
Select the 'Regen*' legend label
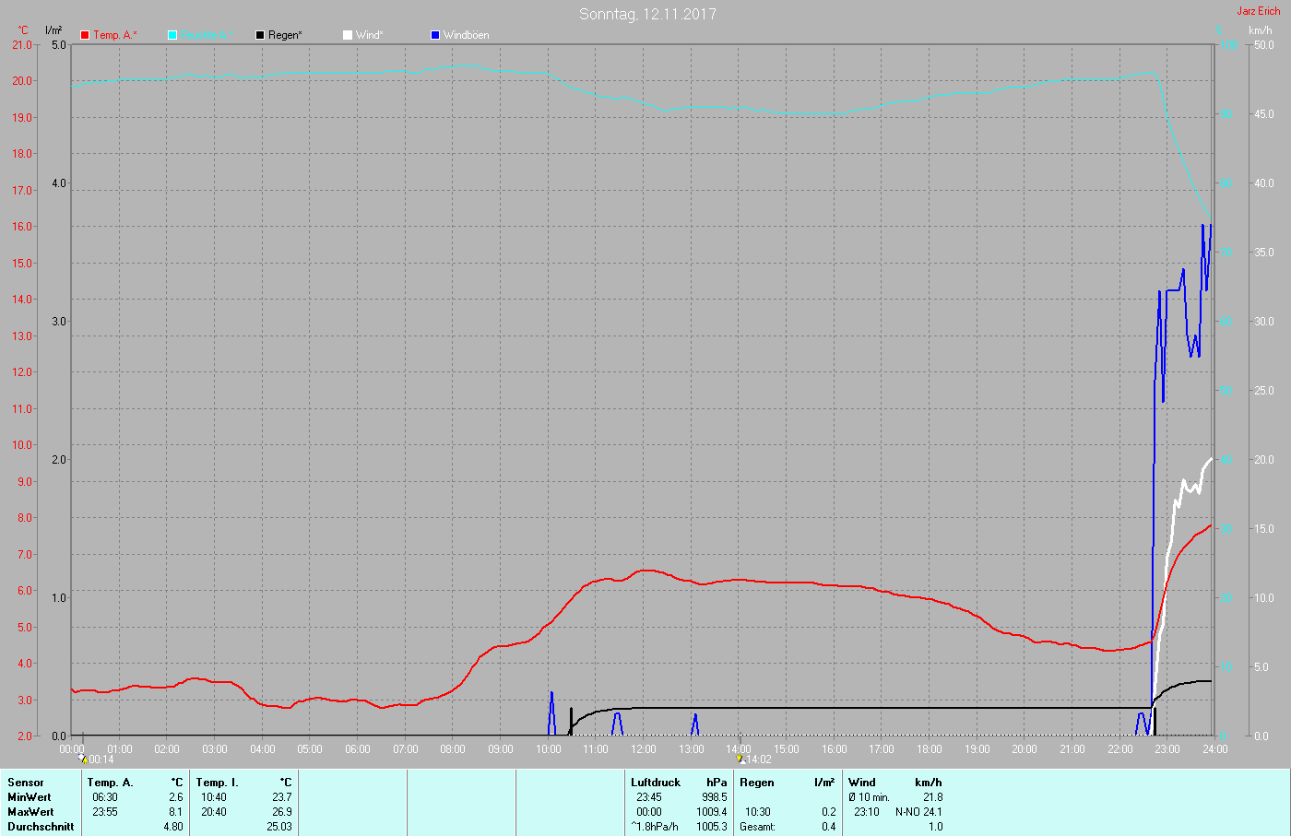click(286, 35)
